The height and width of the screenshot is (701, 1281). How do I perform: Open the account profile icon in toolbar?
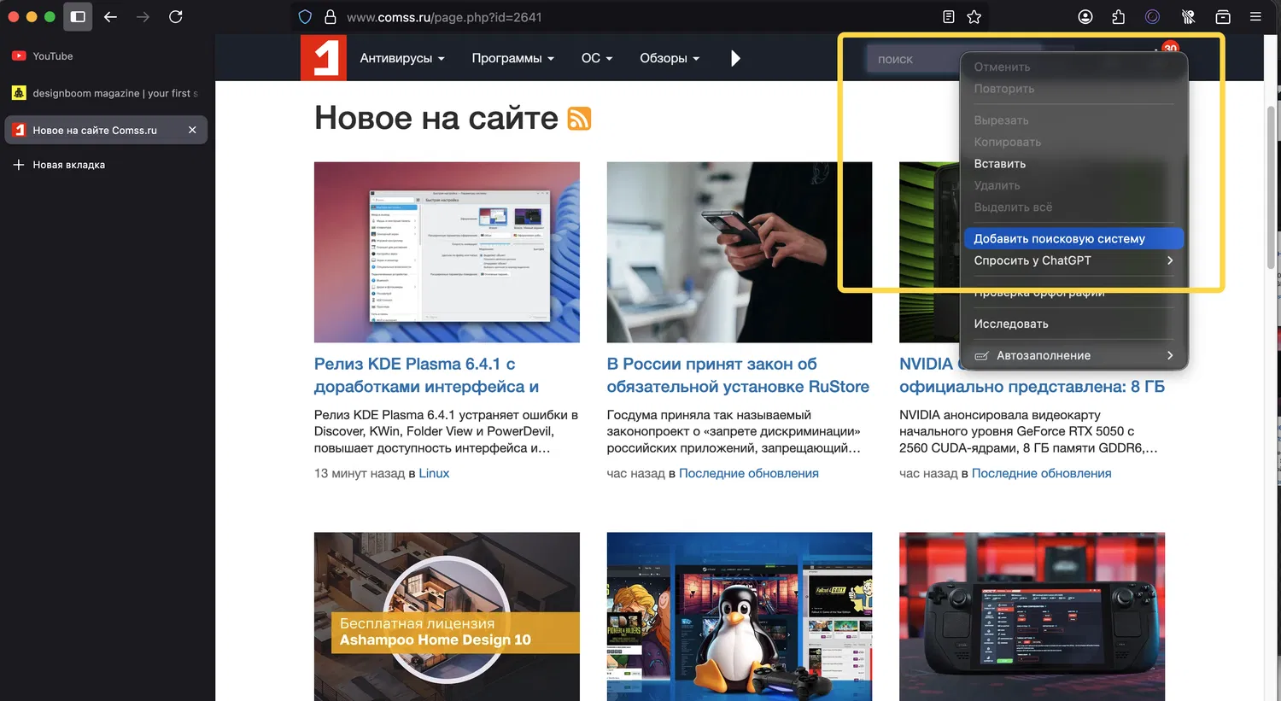point(1085,17)
